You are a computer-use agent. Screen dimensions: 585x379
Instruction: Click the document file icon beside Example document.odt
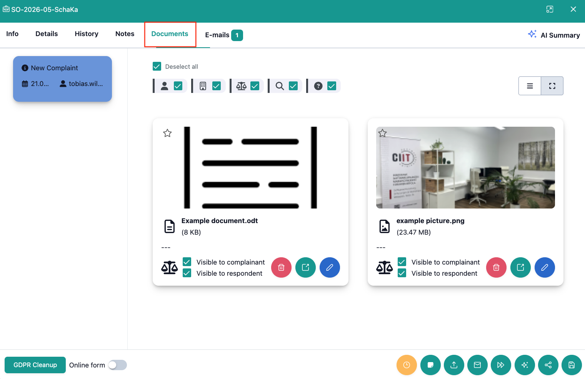170,227
